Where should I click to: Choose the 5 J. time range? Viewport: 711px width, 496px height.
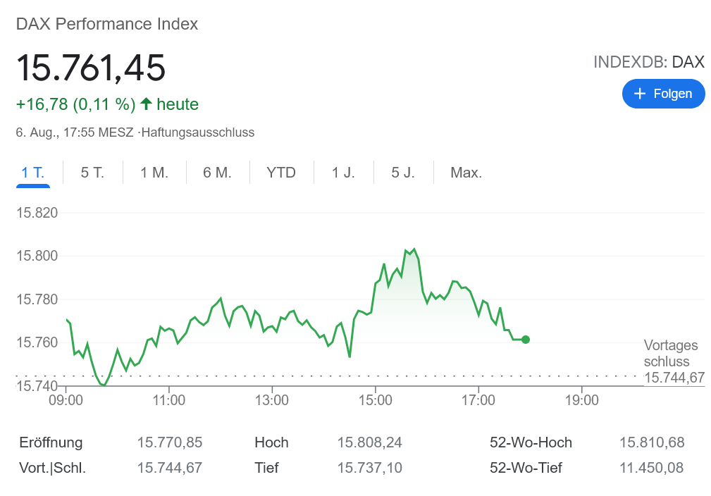tap(403, 173)
